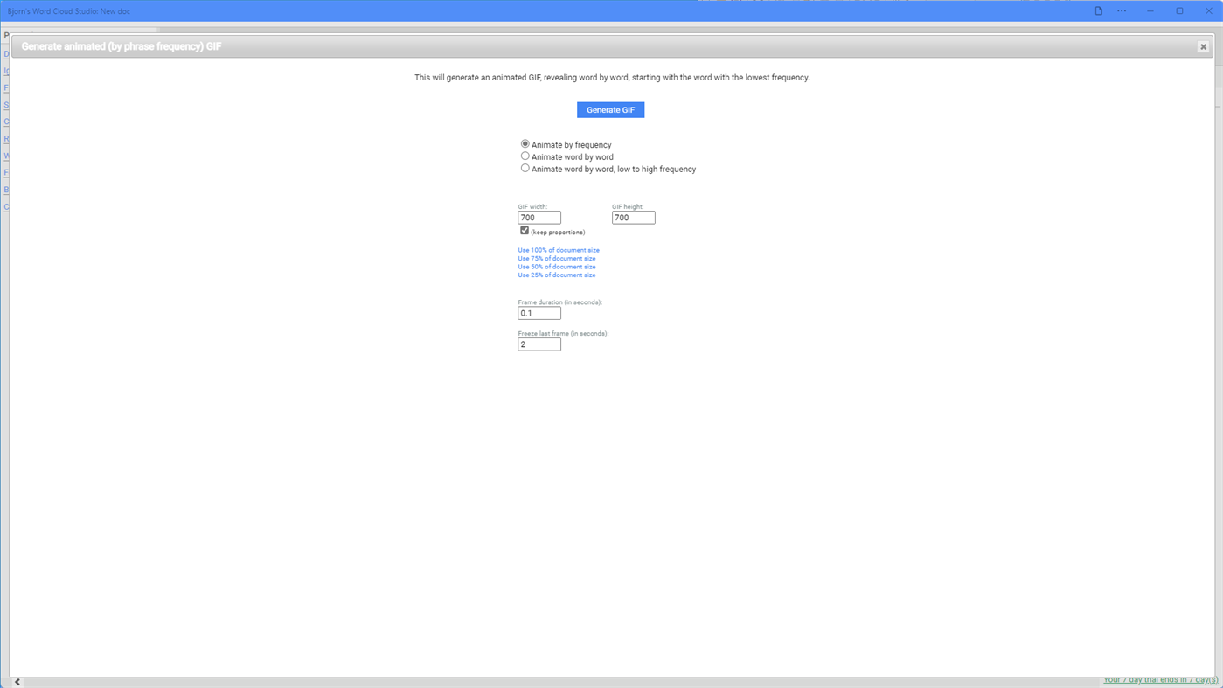Select "Animate by frequency" mode
Screen dimensions: 1223x688
click(525, 143)
